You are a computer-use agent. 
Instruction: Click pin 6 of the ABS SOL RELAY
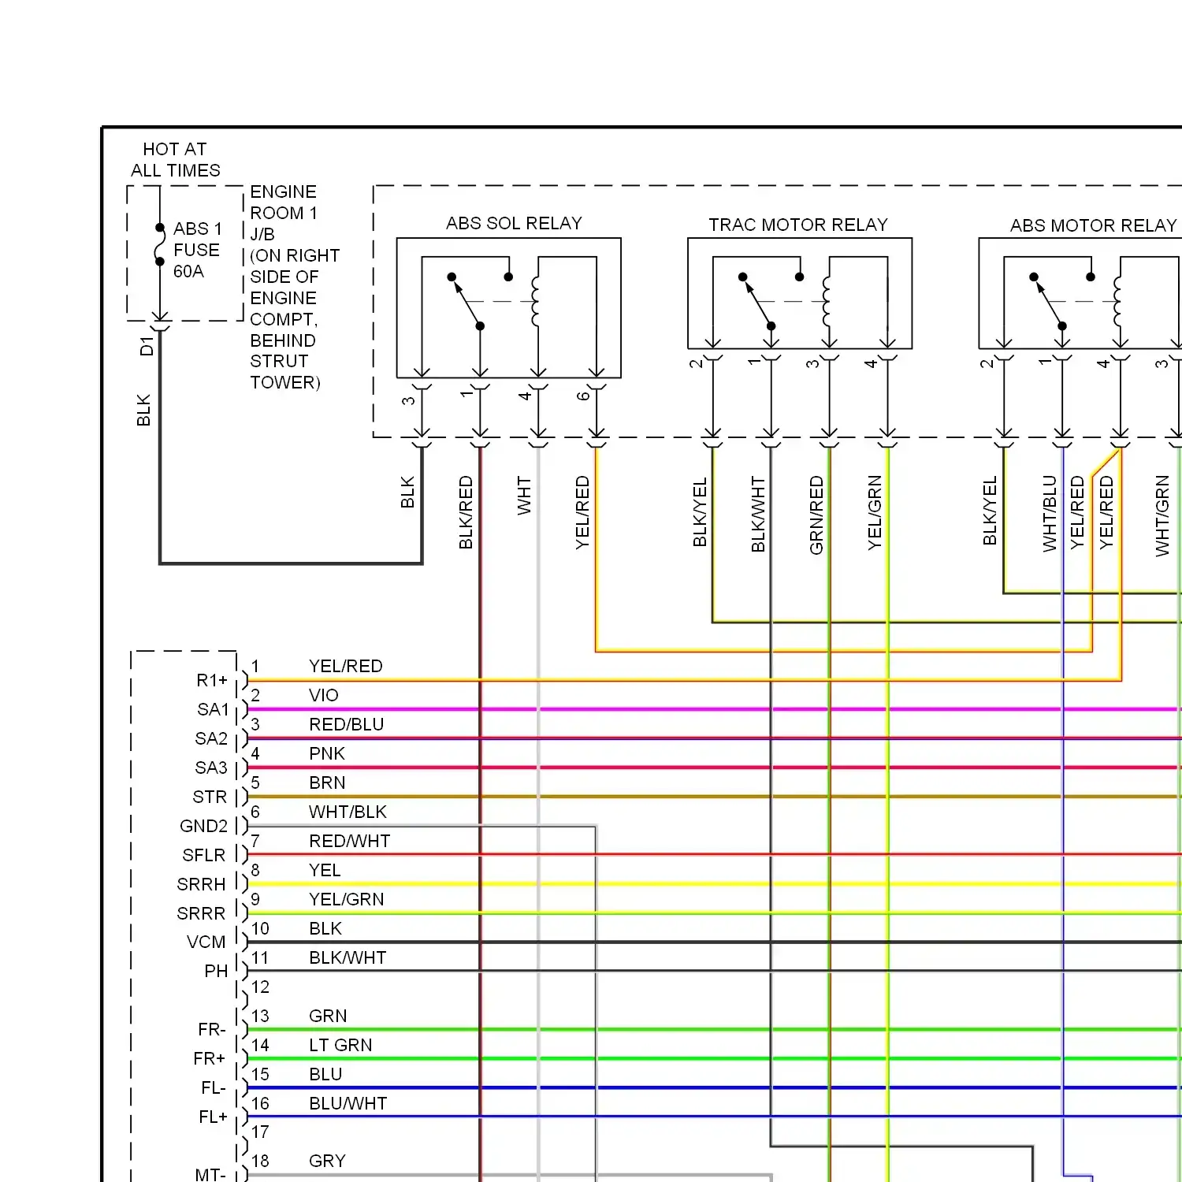pyautogui.click(x=583, y=396)
